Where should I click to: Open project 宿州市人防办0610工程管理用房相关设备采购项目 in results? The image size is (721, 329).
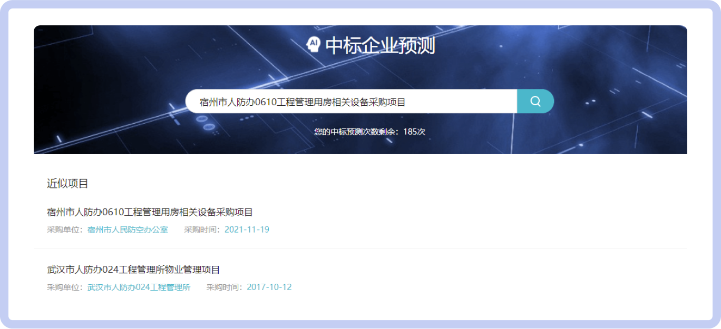[x=150, y=212]
